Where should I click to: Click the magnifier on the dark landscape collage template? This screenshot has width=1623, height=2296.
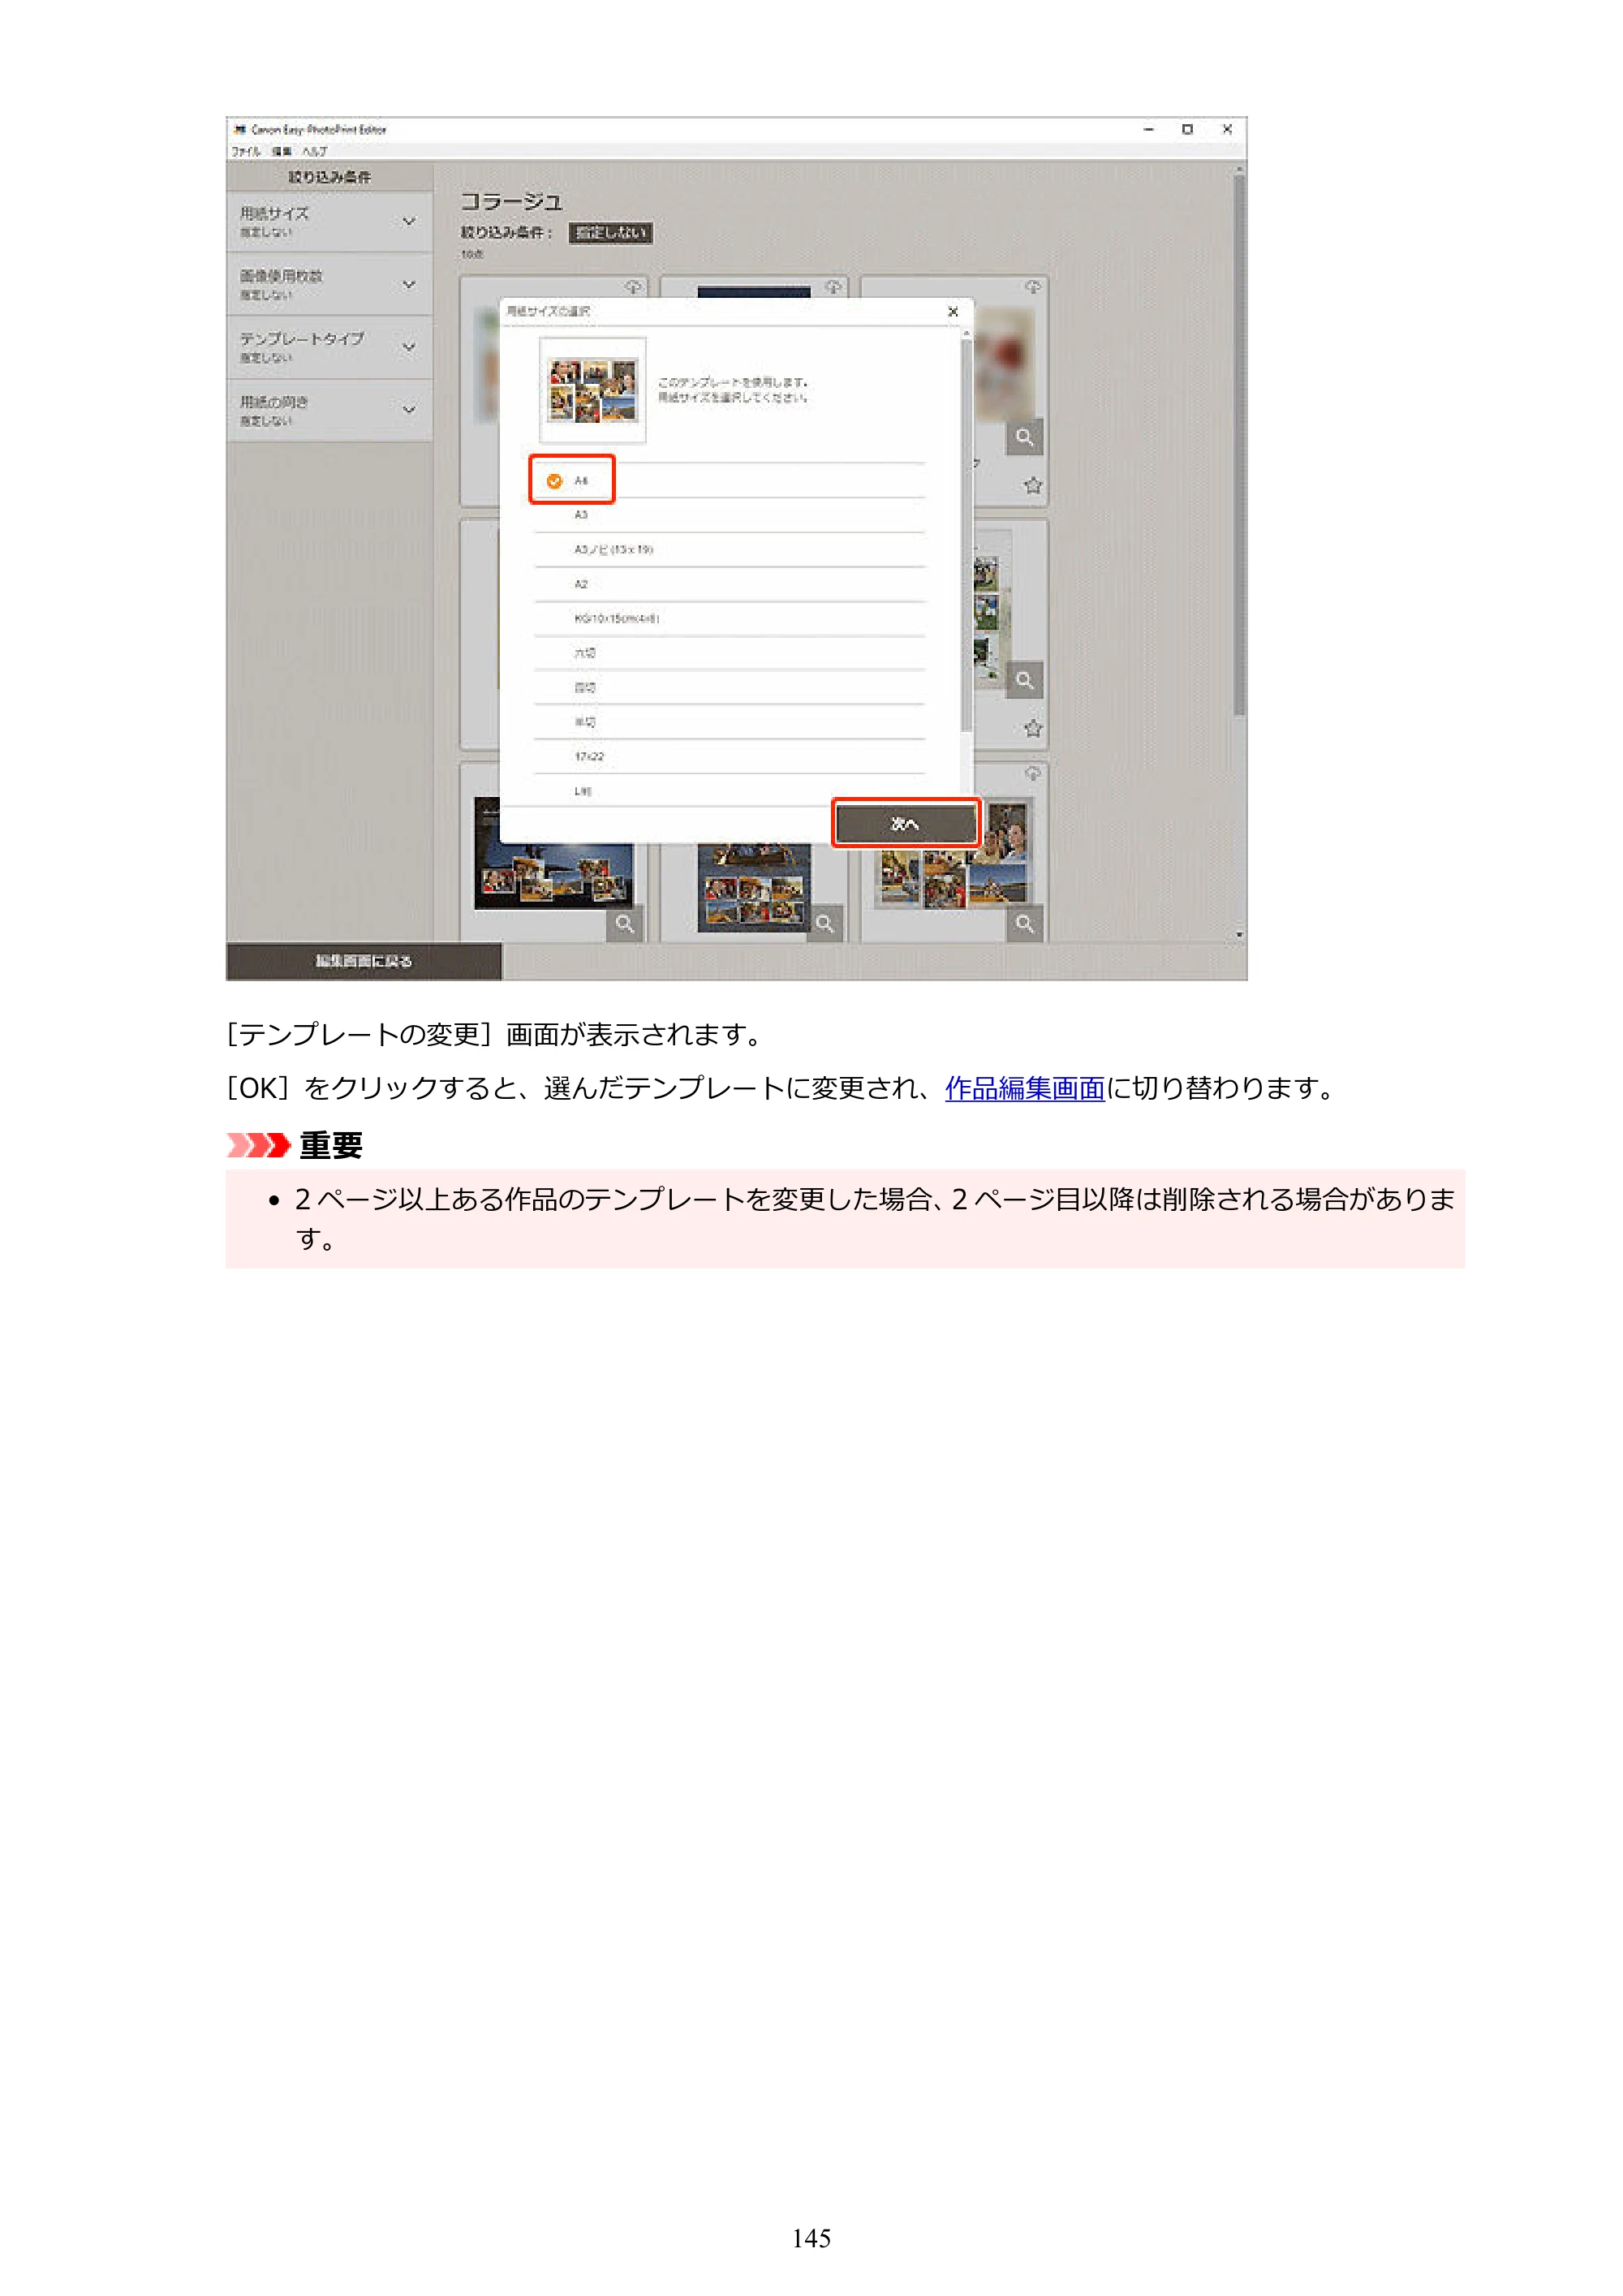(x=625, y=924)
